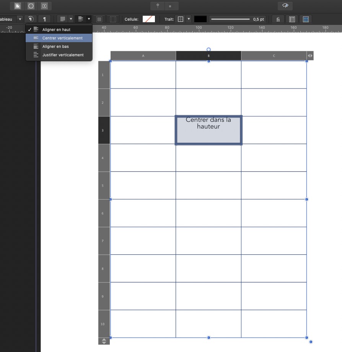The height and width of the screenshot is (352, 342).
Task: Select row header 1
Action: [104, 75]
